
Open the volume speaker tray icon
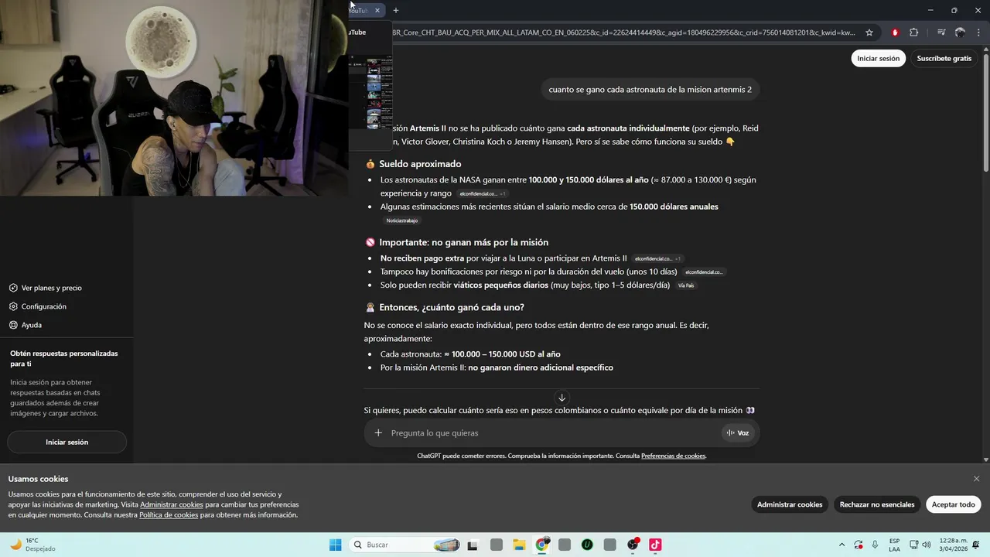[x=927, y=545]
